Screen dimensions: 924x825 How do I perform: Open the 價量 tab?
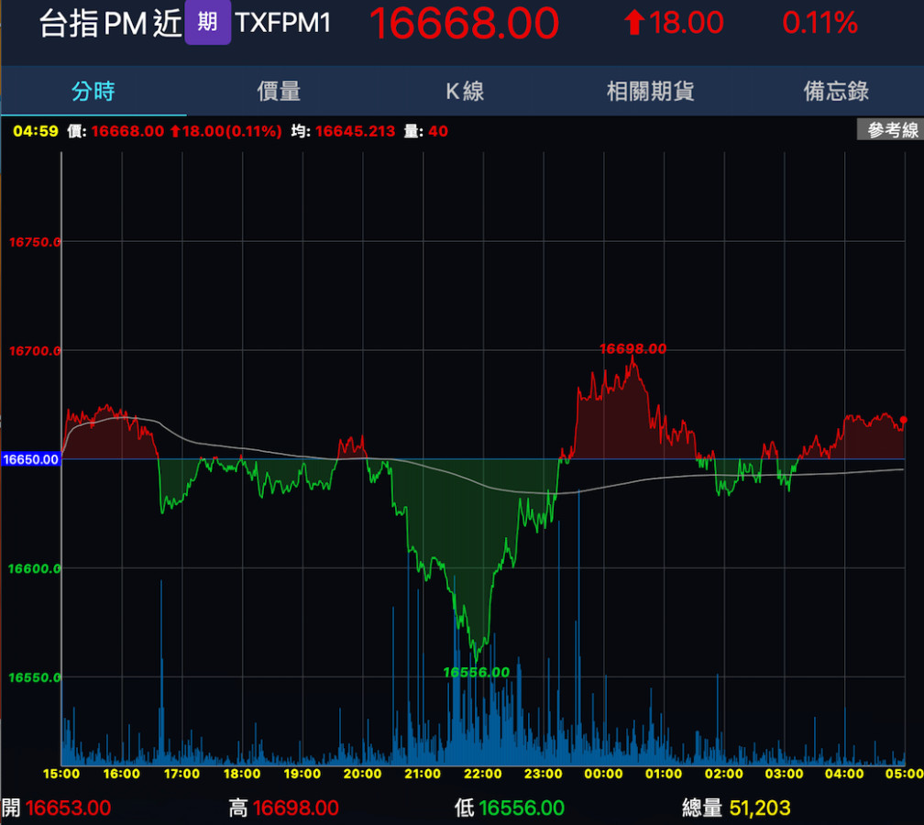point(279,92)
